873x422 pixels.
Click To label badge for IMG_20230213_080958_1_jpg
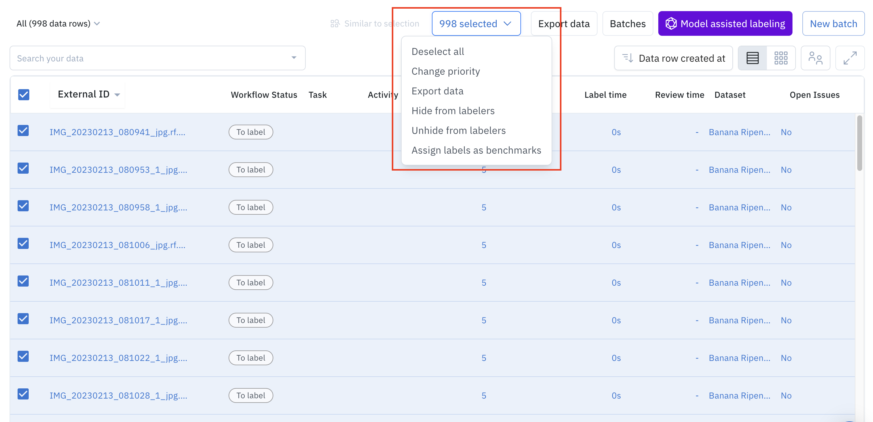(x=250, y=207)
